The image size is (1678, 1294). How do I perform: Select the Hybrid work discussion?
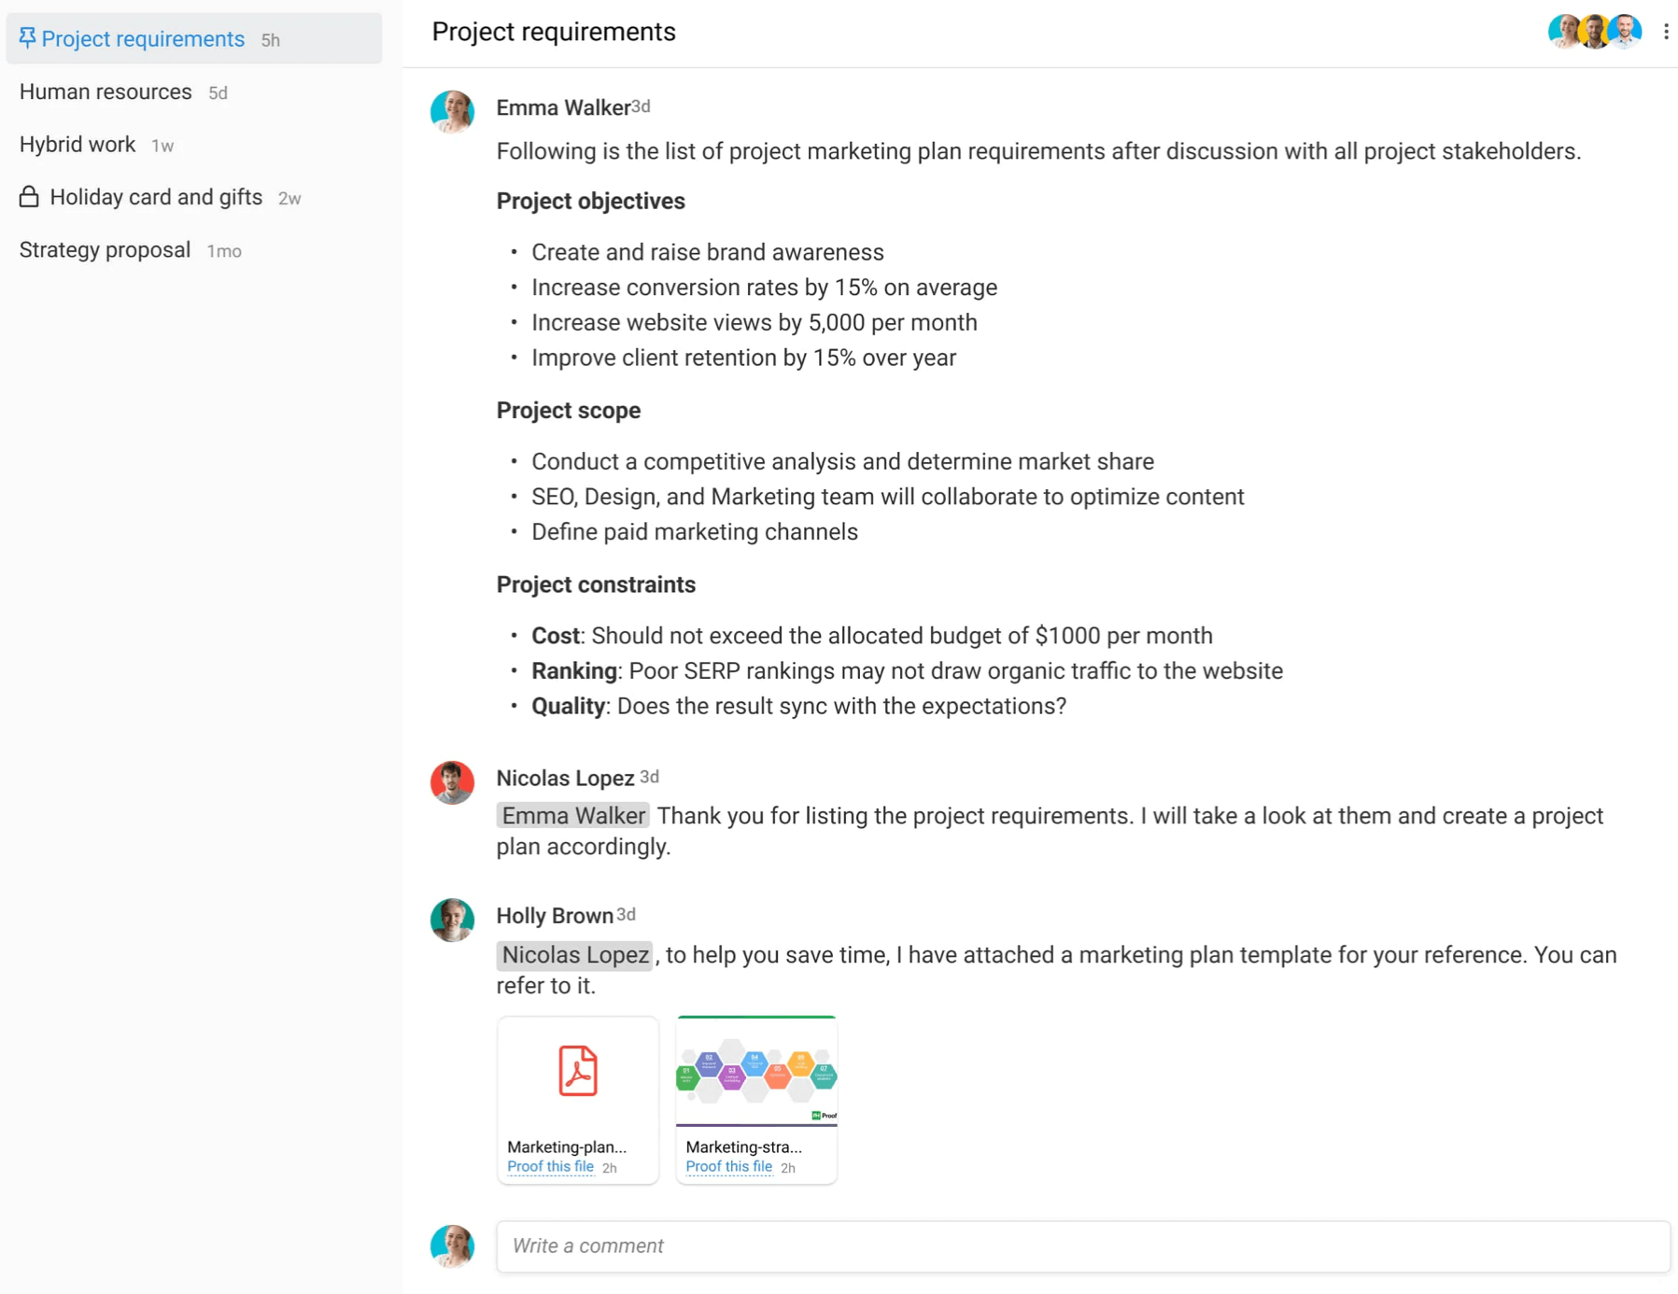click(x=78, y=145)
